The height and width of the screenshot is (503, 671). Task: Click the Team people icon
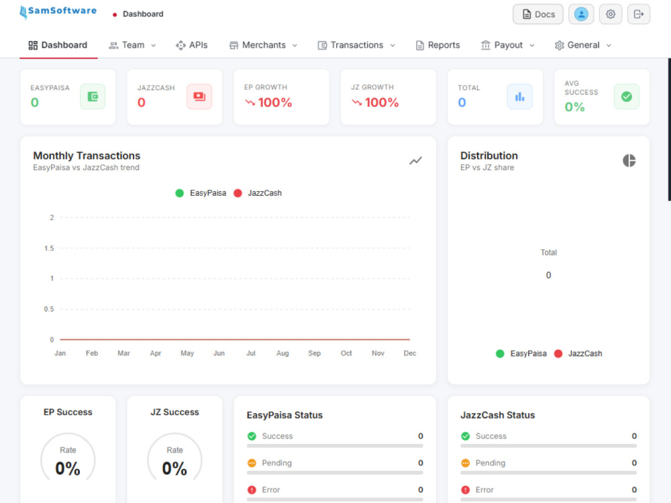113,46
